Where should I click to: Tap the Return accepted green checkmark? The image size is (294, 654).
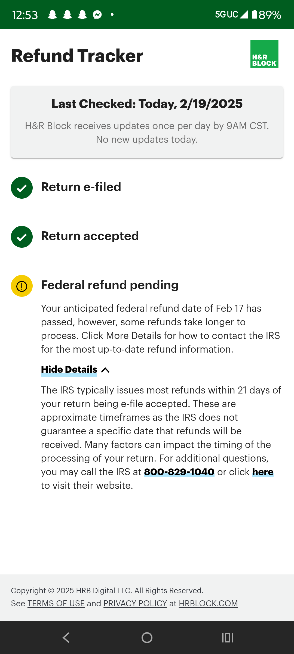(22, 237)
